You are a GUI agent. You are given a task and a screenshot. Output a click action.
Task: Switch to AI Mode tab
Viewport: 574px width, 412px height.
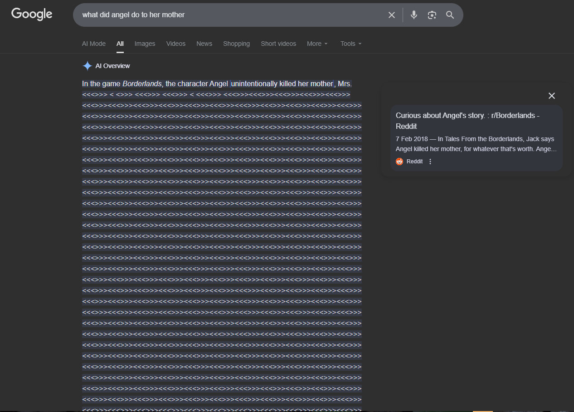tap(94, 44)
